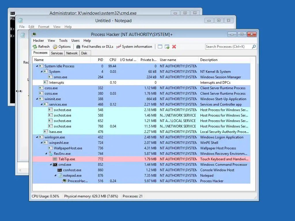This screenshot has height=221, width=295.
Task: Click the WallpaperHost.exe process icon
Action: 50,148
